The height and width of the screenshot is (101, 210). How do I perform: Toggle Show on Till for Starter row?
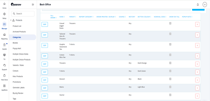170,95
